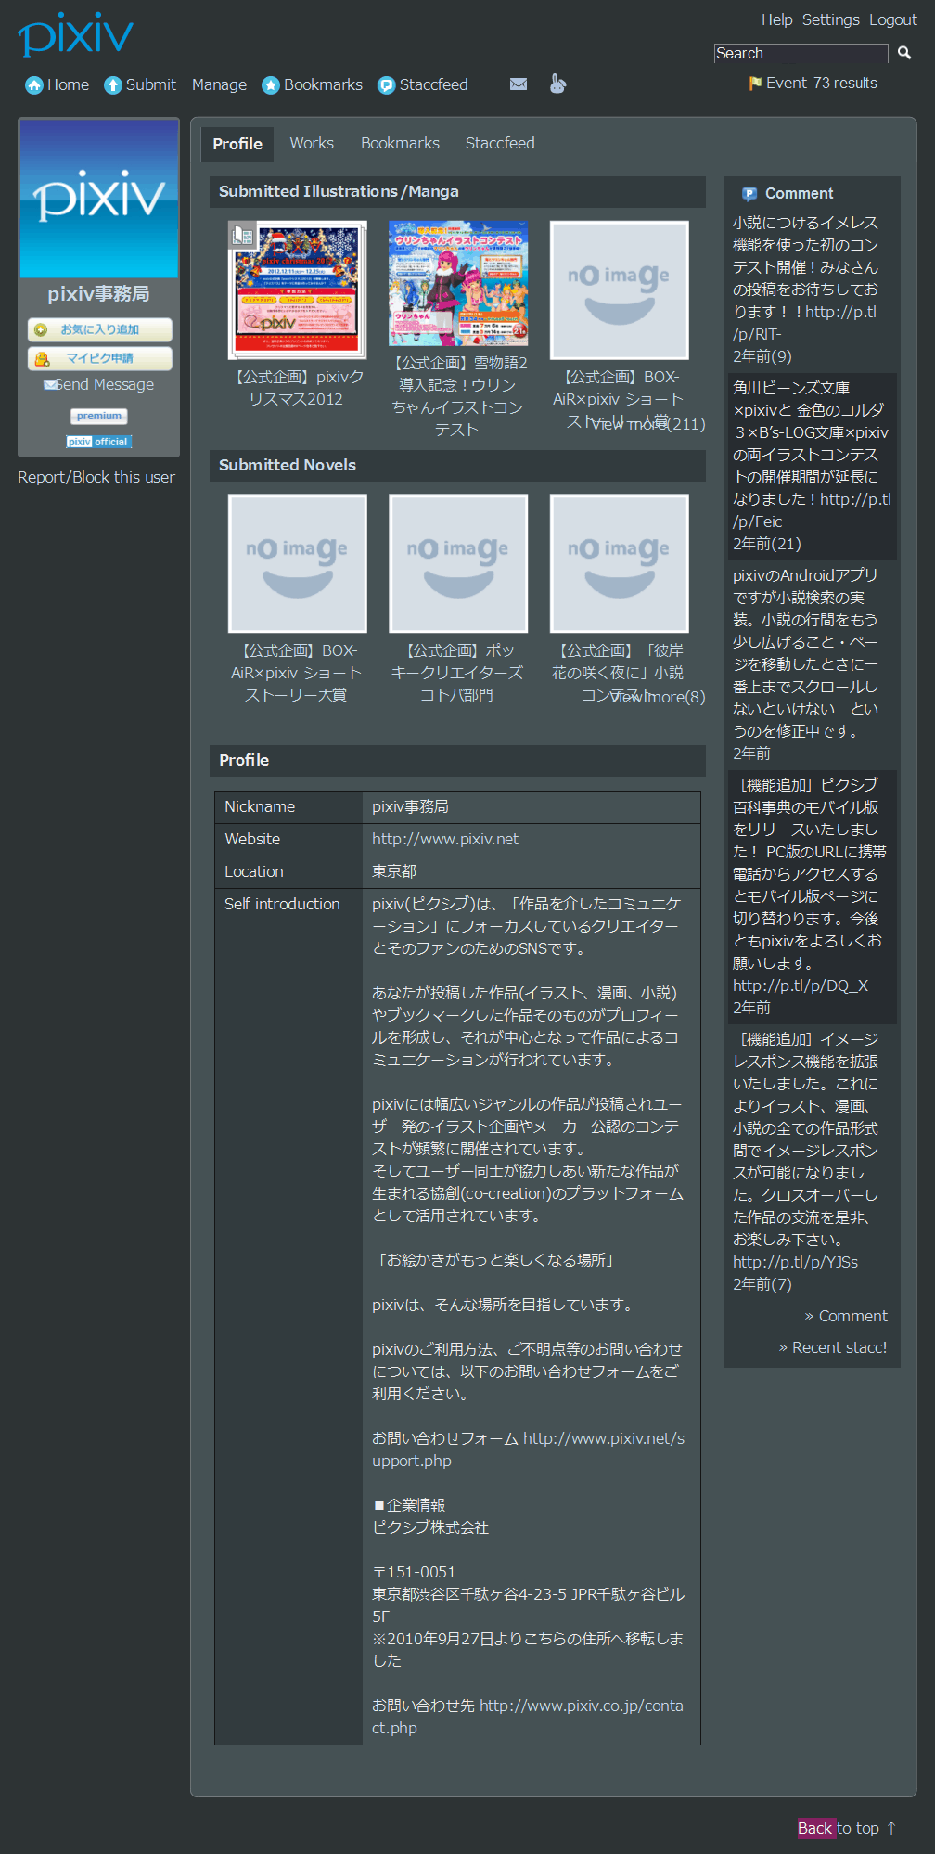The image size is (935, 1854).
Task: Click the pixiv事務局 nickname cell value
Action: 410,806
